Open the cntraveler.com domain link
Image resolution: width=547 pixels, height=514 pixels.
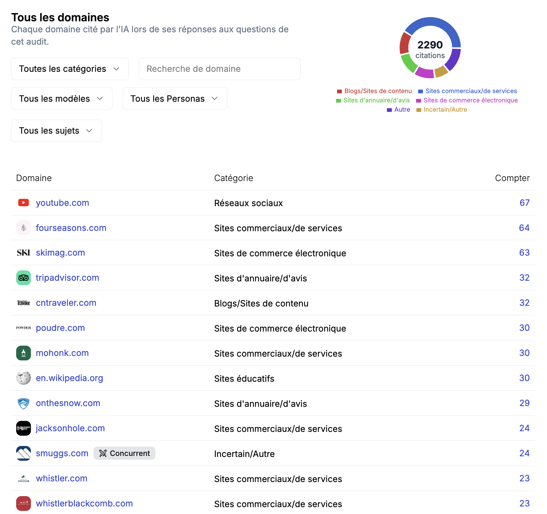66,303
